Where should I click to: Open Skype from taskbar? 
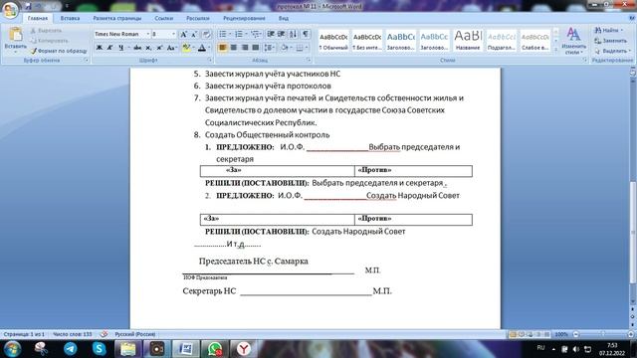click(99, 349)
